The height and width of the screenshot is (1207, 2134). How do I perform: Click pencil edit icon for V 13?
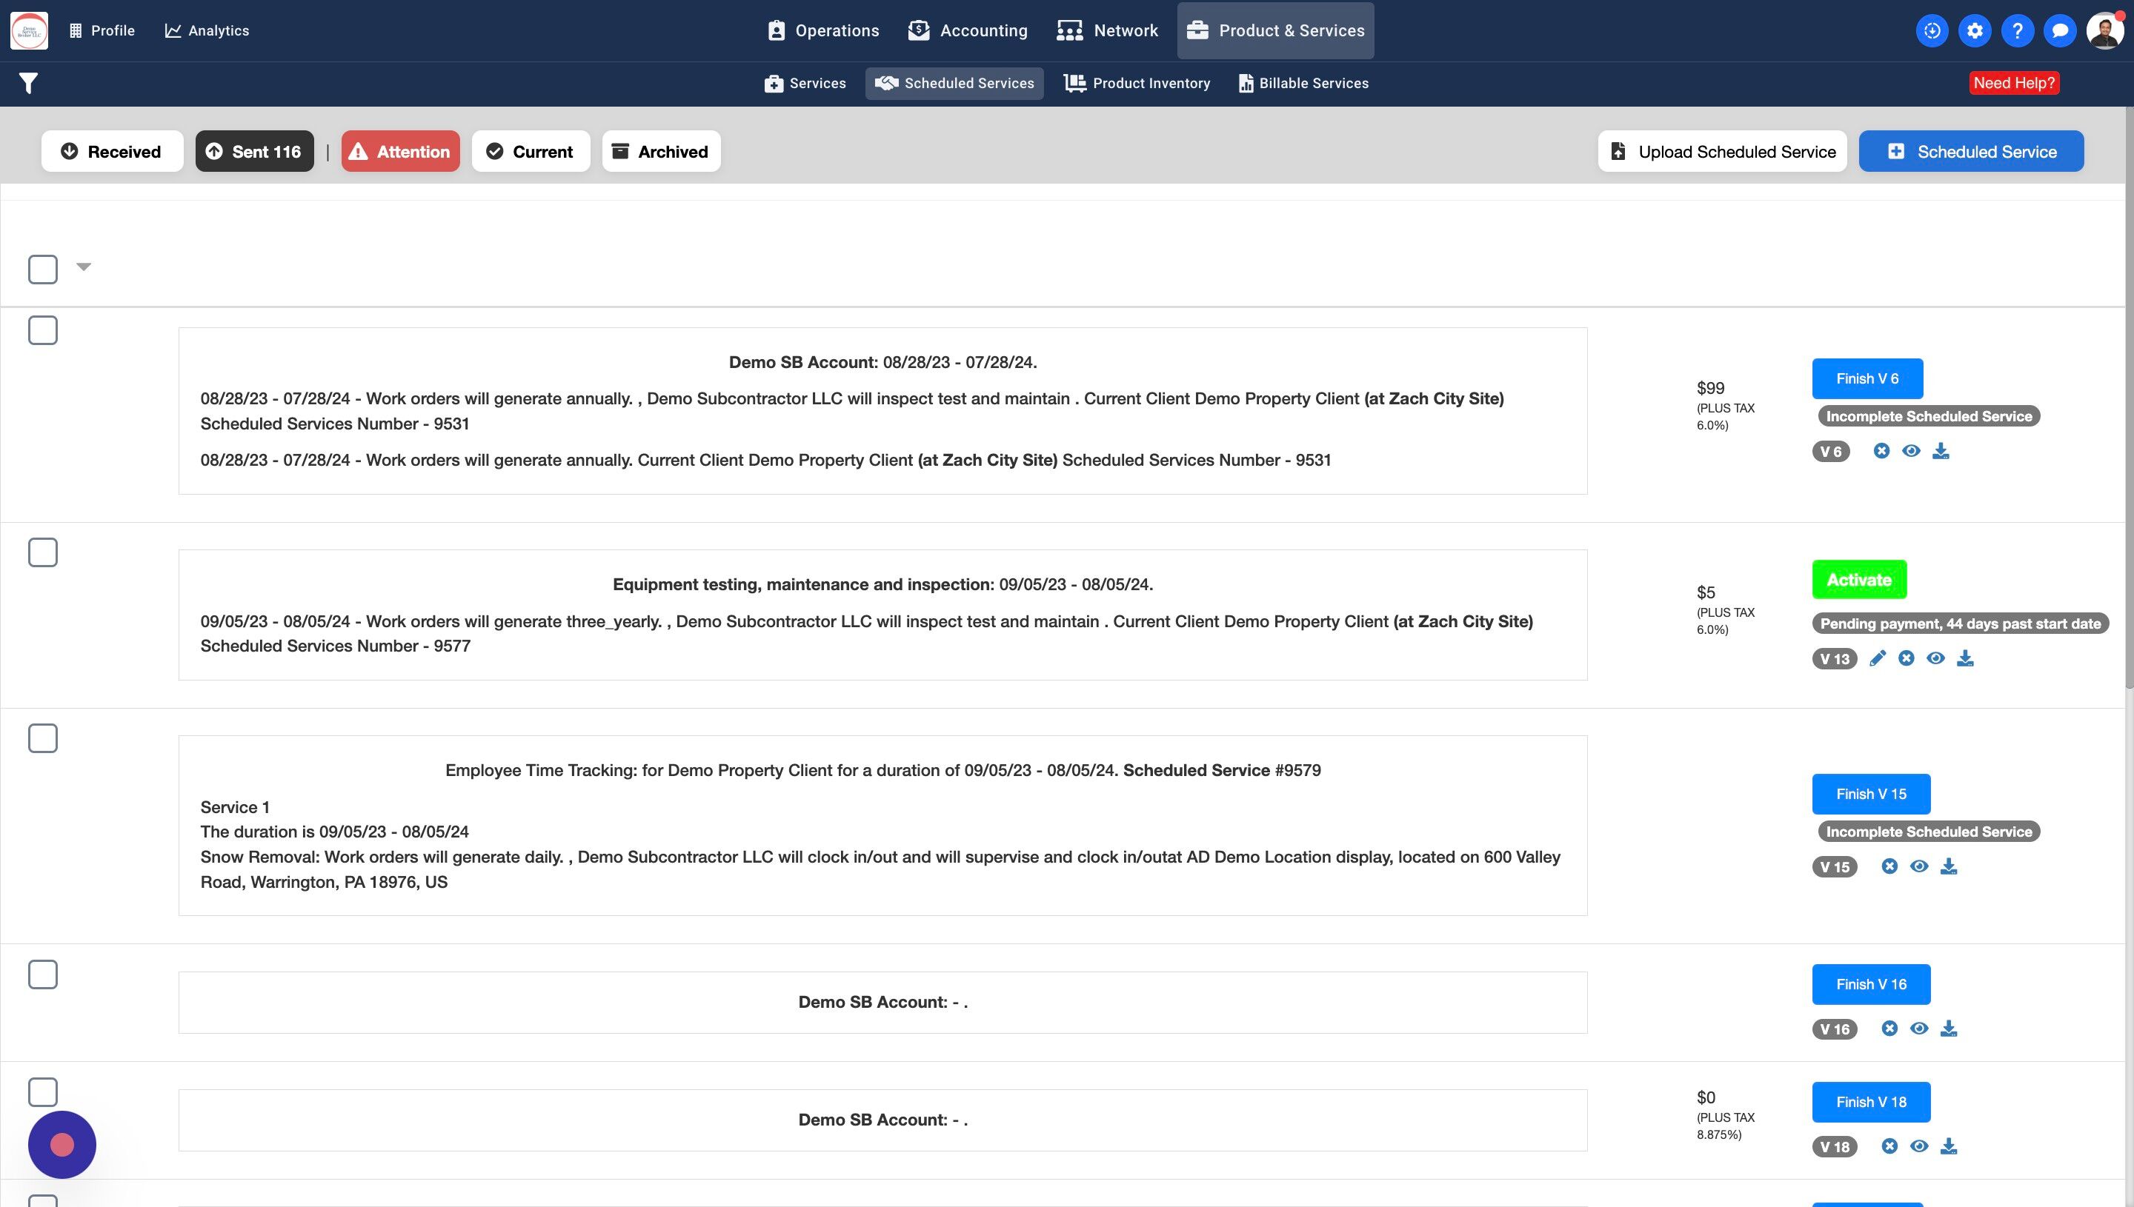click(1878, 658)
